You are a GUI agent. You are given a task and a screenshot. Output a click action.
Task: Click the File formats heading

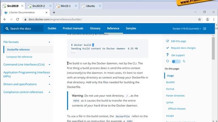[x=11, y=42]
